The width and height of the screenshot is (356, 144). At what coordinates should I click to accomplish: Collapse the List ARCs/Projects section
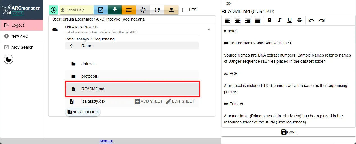coord(209,29)
